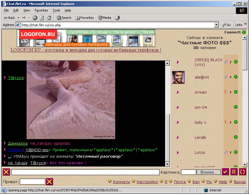Click the question mark for Lotos

coord(230,153)
